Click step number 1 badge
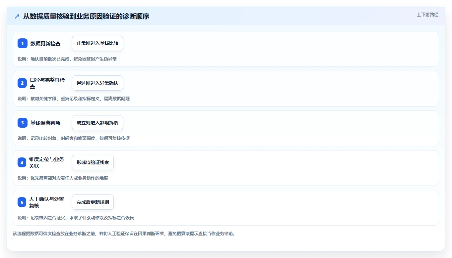The image size is (452, 258). 23,43
